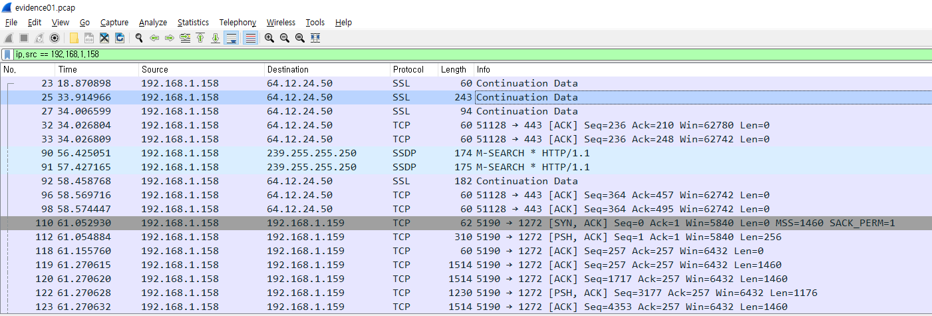The width and height of the screenshot is (932, 316).
Task: Sort by the Length column header
Action: click(x=456, y=69)
